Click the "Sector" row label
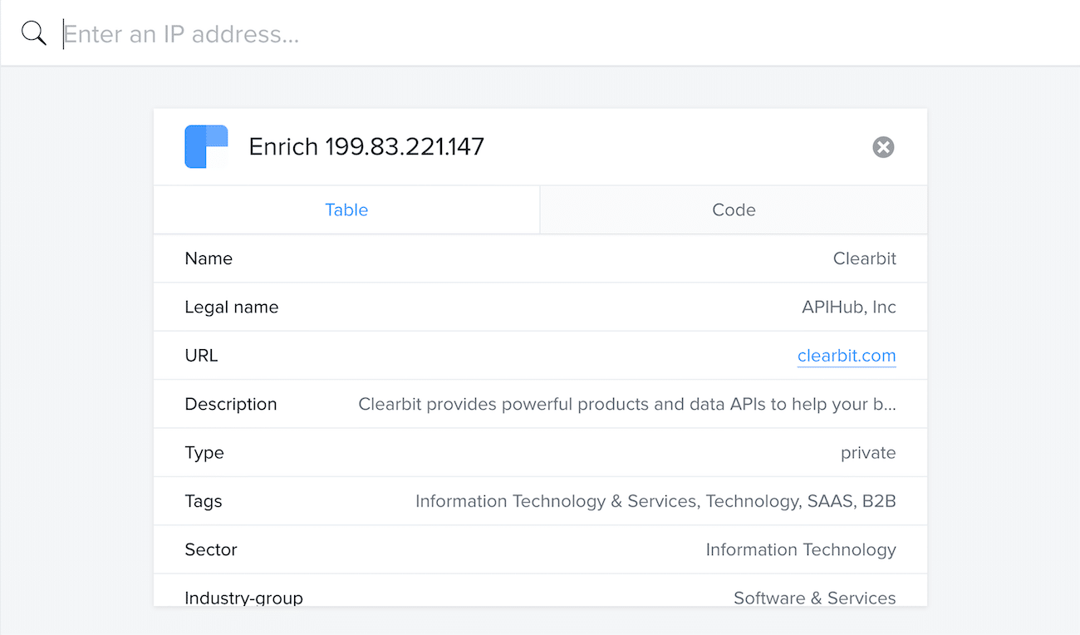The image size is (1080, 635). [x=211, y=549]
